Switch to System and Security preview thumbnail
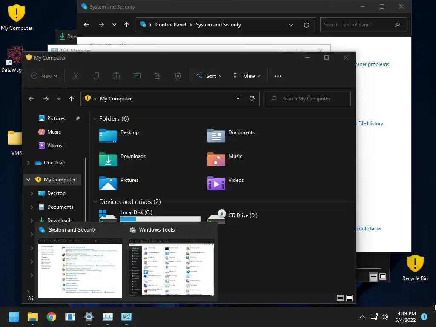The image size is (436, 327). 80,268
